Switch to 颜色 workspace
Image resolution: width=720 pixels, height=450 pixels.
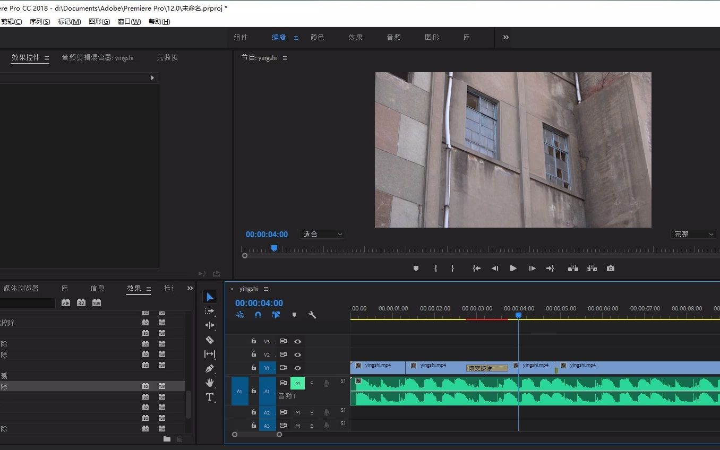pyautogui.click(x=318, y=37)
